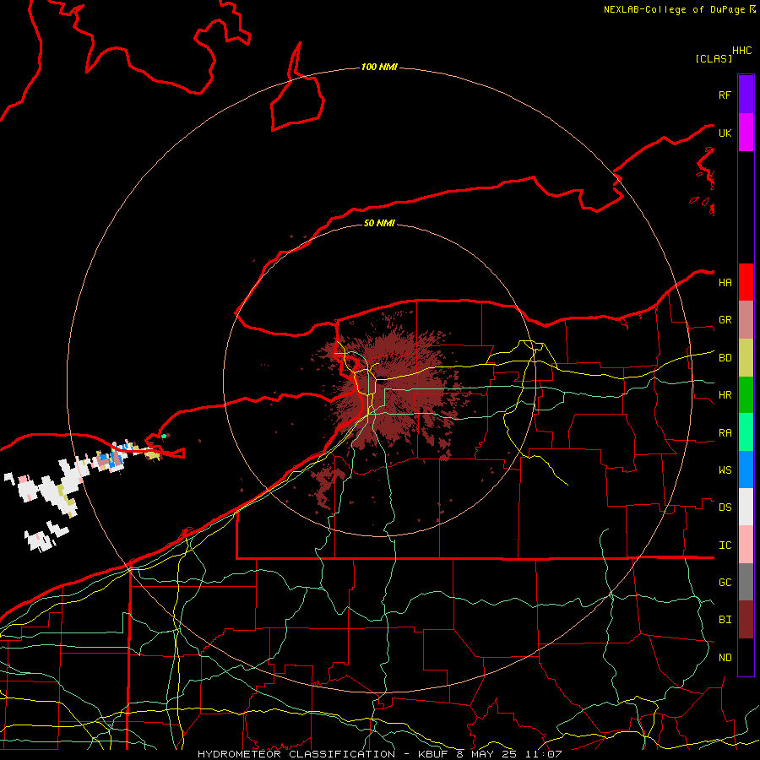This screenshot has width=760, height=760.
Task: Click the HA legend label
Action: tap(725, 283)
